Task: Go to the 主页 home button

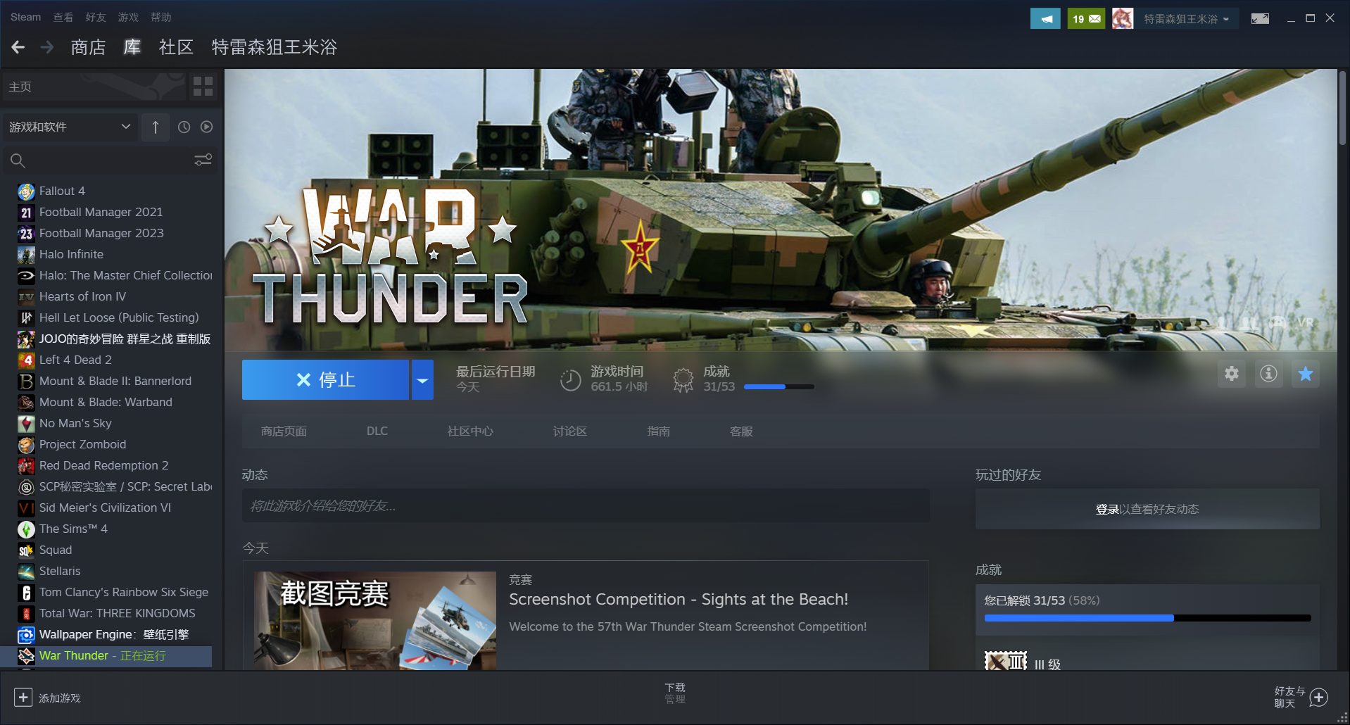Action: (x=94, y=87)
